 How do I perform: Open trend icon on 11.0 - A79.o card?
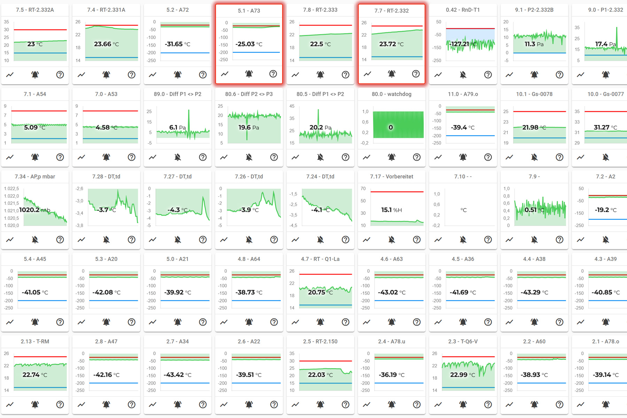438,157
